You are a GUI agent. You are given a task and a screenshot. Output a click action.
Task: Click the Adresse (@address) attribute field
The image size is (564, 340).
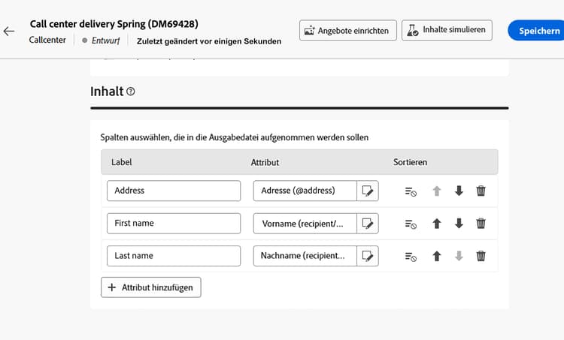[x=305, y=191]
